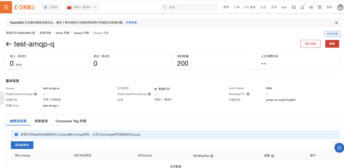Click the 回到旧版 button

[x=332, y=34]
